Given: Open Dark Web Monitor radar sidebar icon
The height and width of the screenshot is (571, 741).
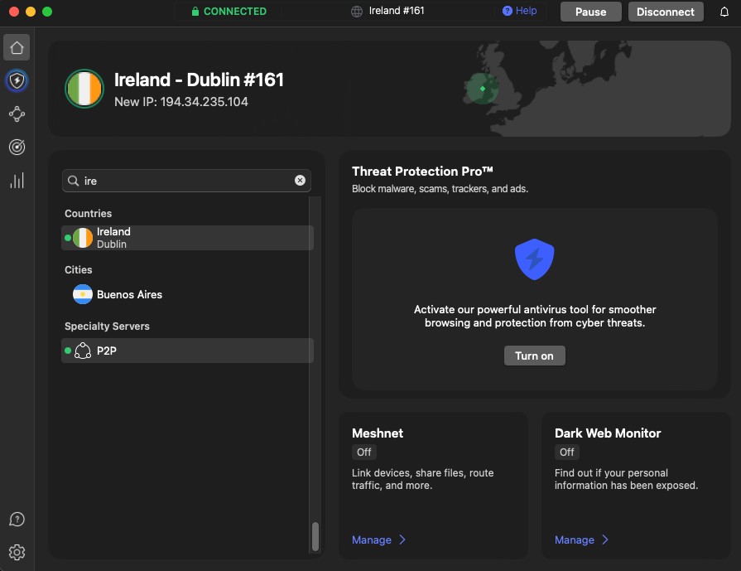Looking at the screenshot, I should point(17,148).
